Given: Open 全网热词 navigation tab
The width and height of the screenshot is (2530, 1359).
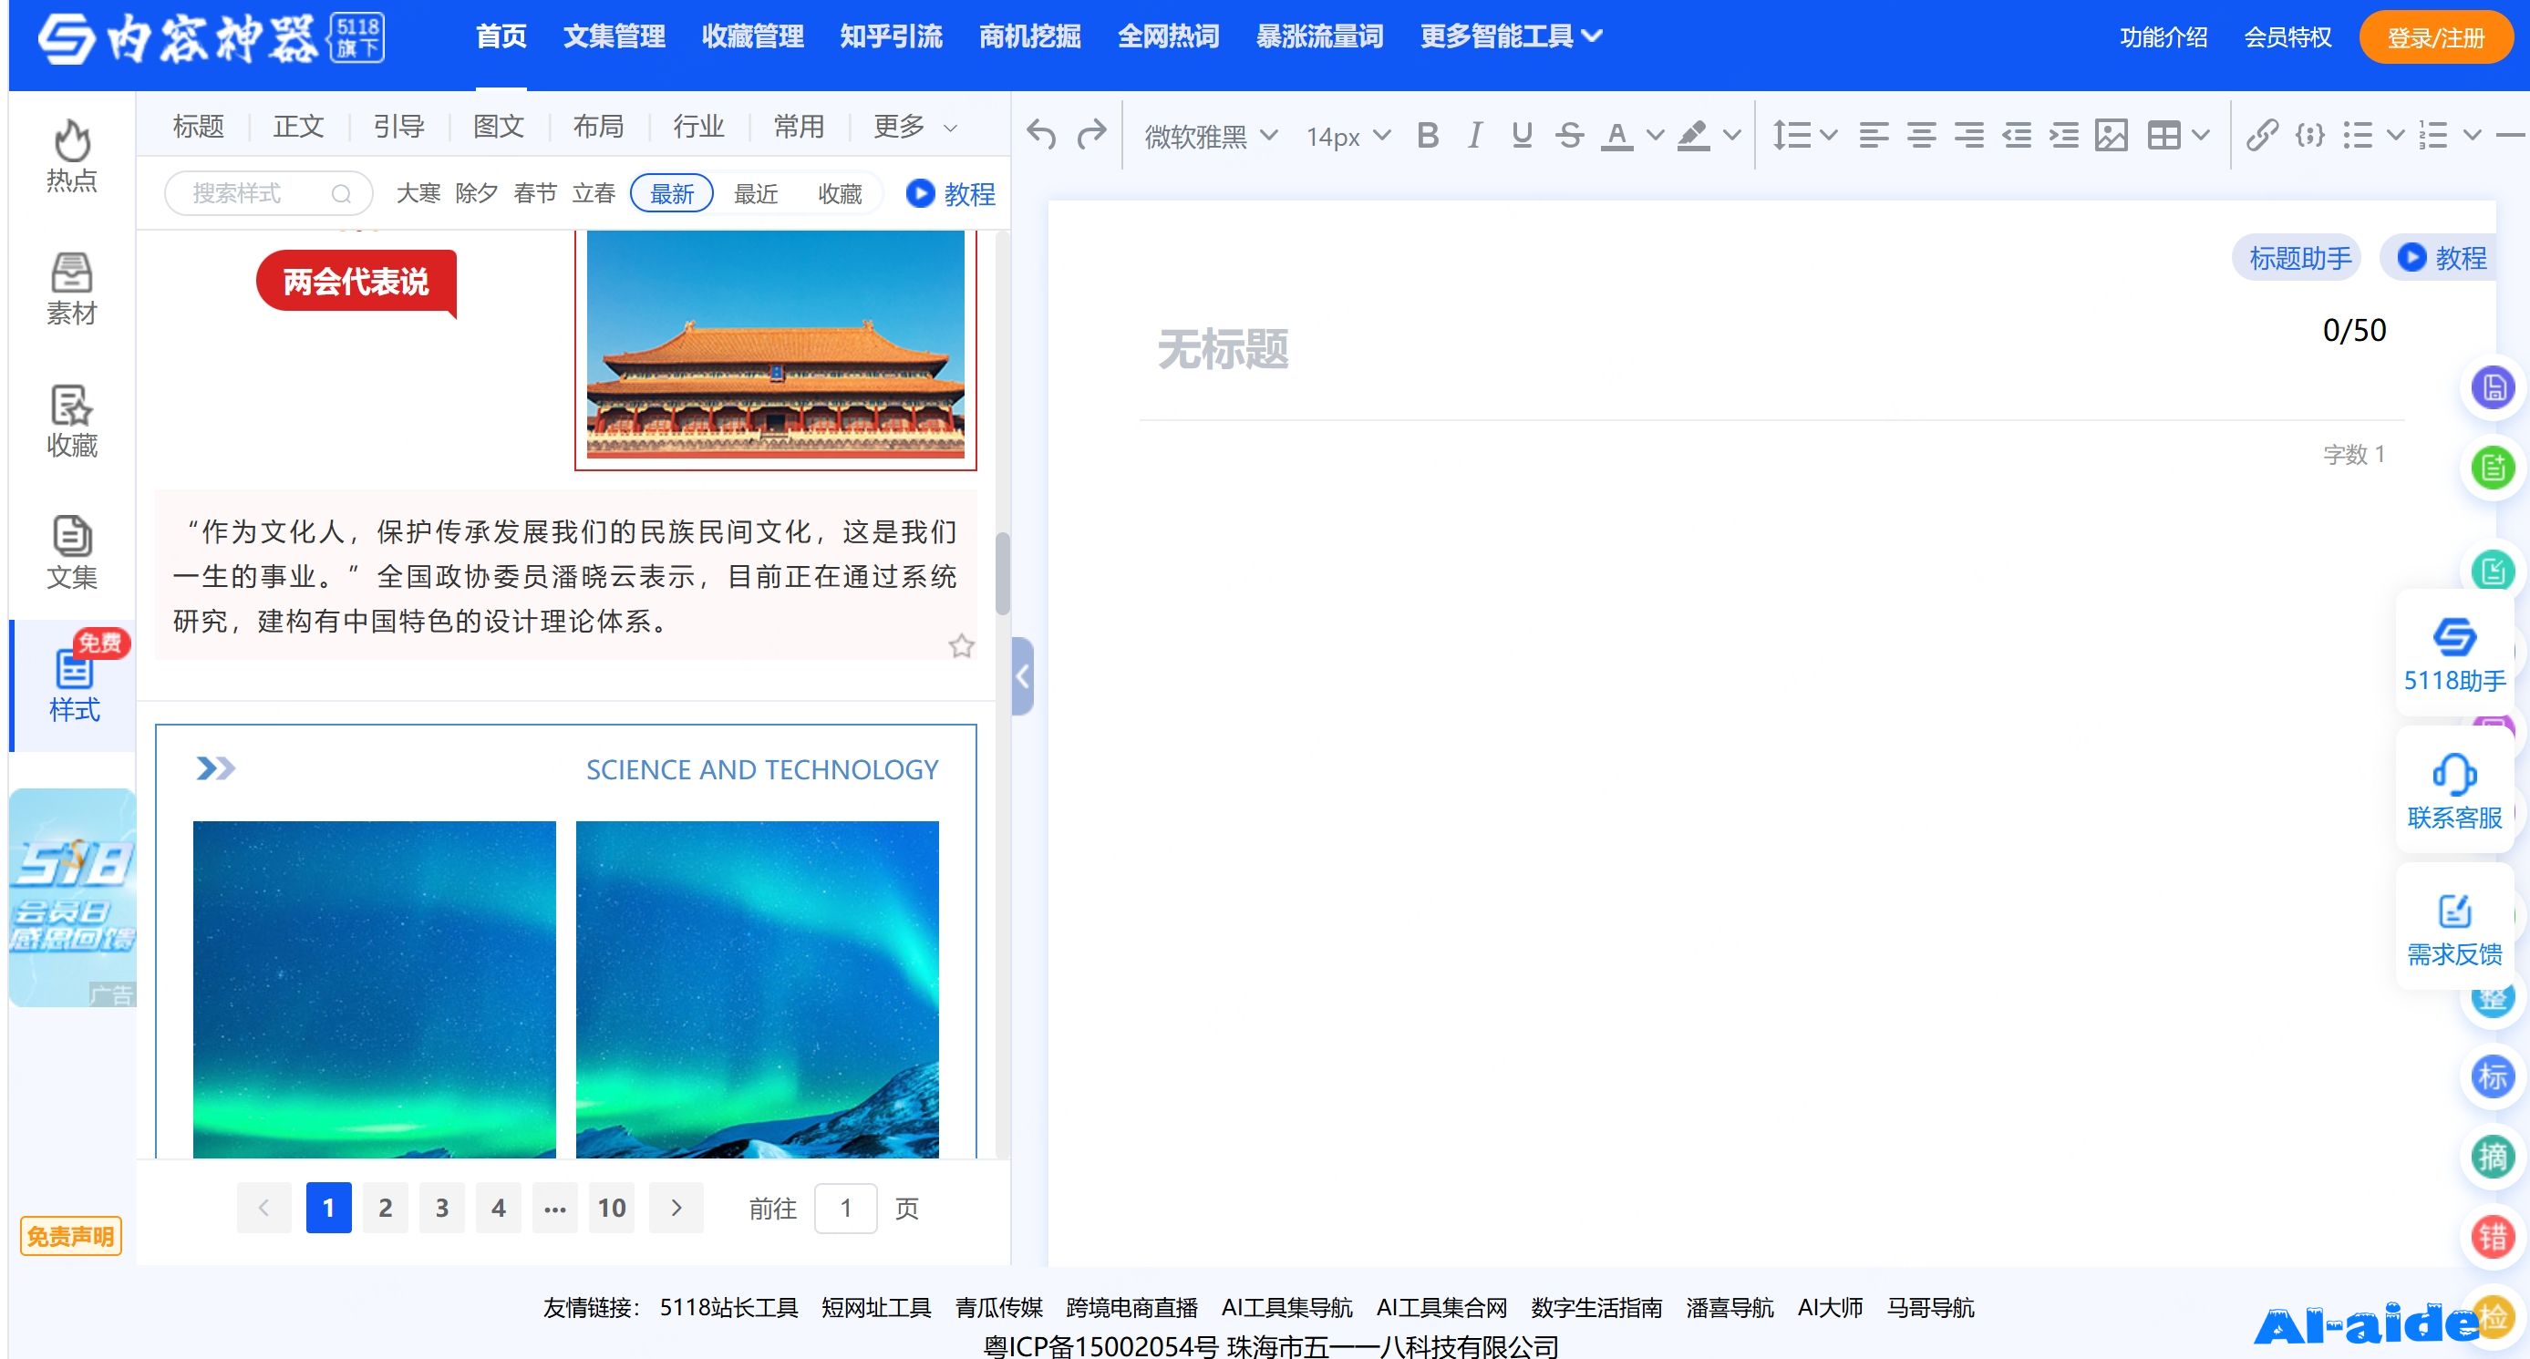Looking at the screenshot, I should [1168, 37].
